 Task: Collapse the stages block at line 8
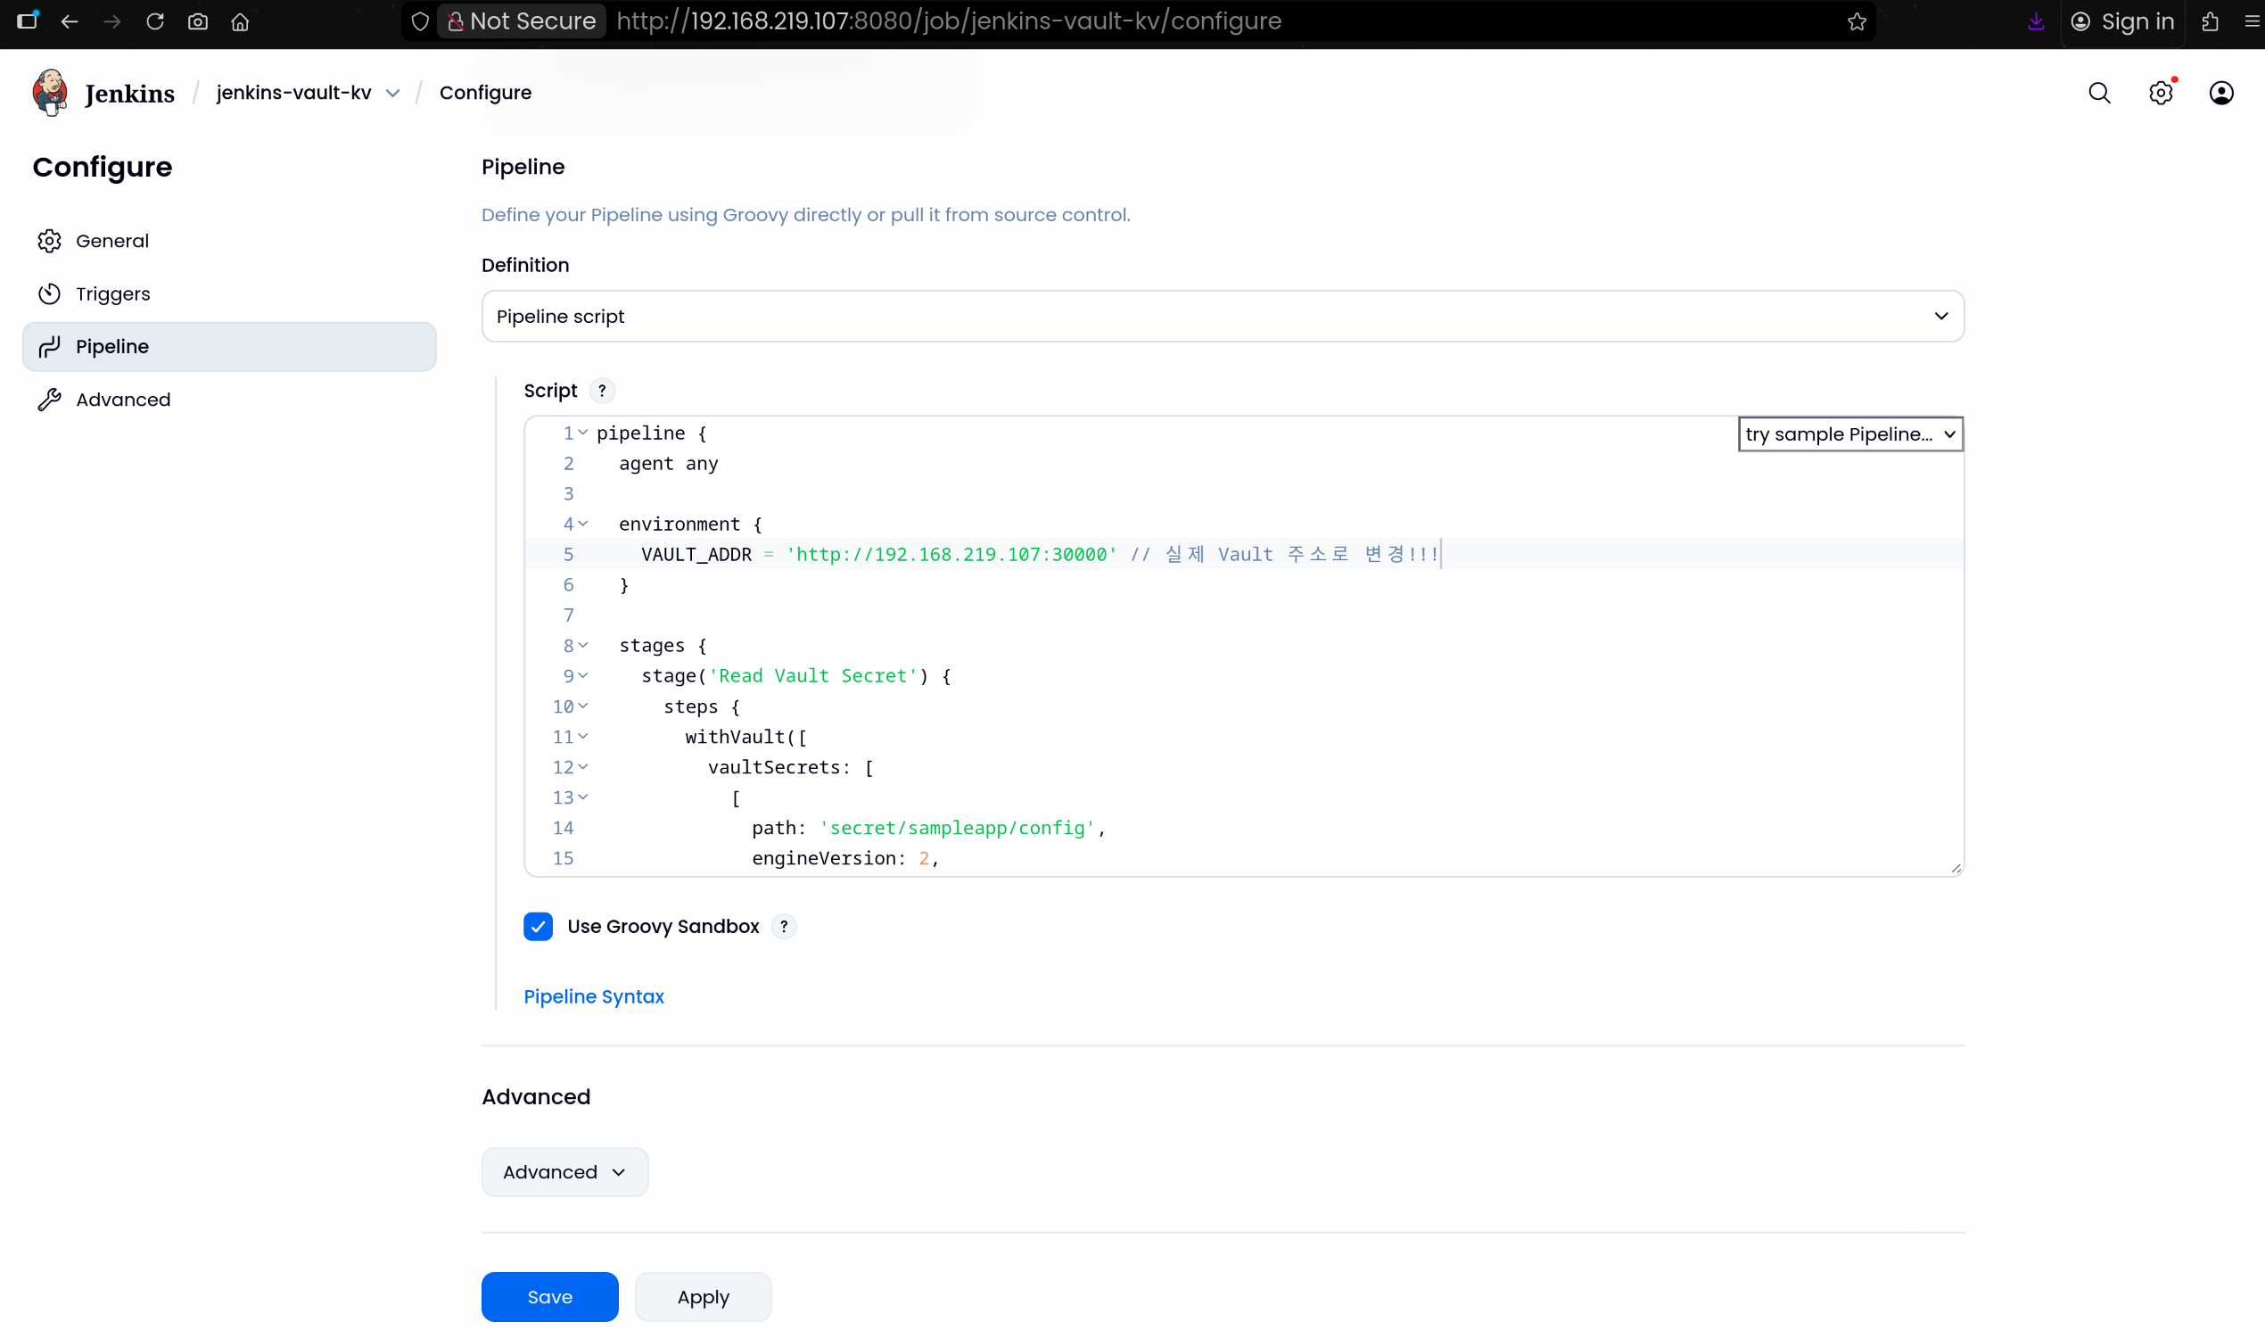pyautogui.click(x=583, y=645)
